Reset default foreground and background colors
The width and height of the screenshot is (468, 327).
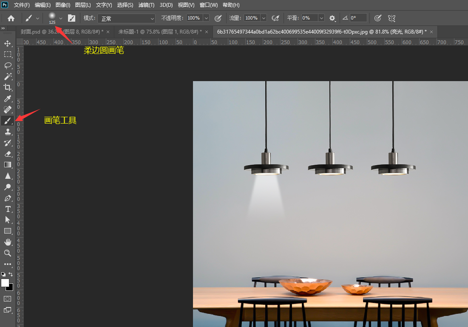[3, 274]
